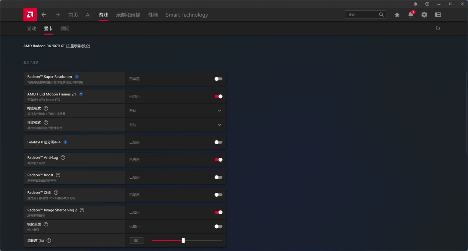The image size is (468, 251).
Task: Show help for 锐化桌面
Action: coord(46,224)
